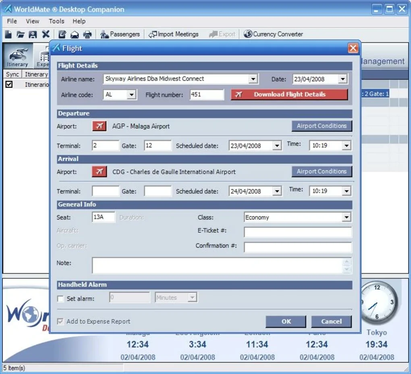Click the Flight number field

pos(207,95)
